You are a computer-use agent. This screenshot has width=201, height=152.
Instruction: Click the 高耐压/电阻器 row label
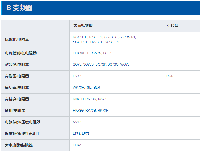[x=17, y=76]
